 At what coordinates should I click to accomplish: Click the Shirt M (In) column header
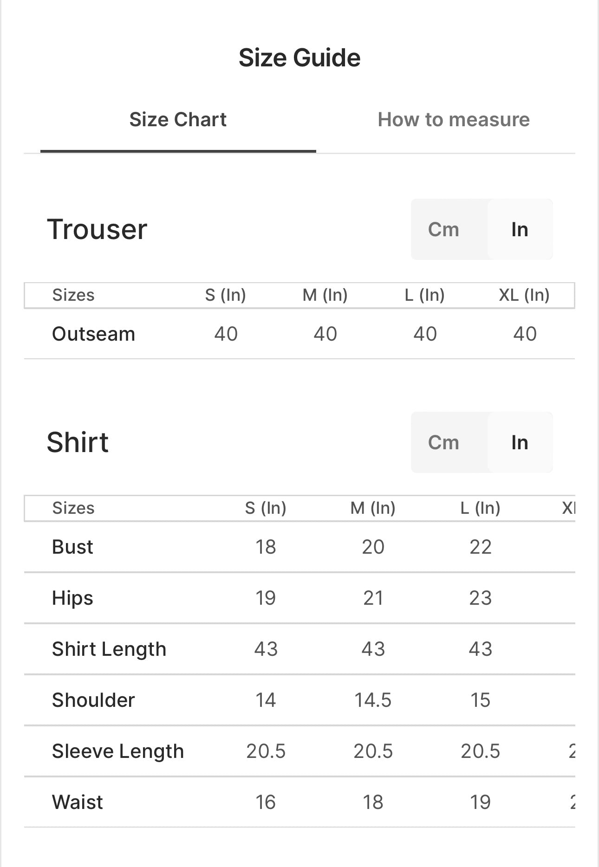point(373,508)
